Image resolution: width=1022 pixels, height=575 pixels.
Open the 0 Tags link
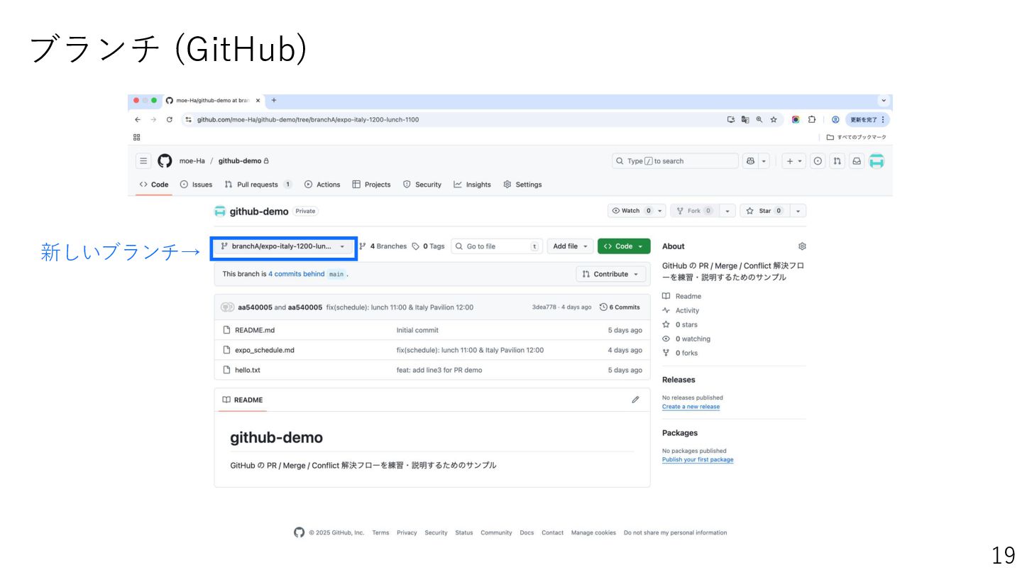pos(429,246)
